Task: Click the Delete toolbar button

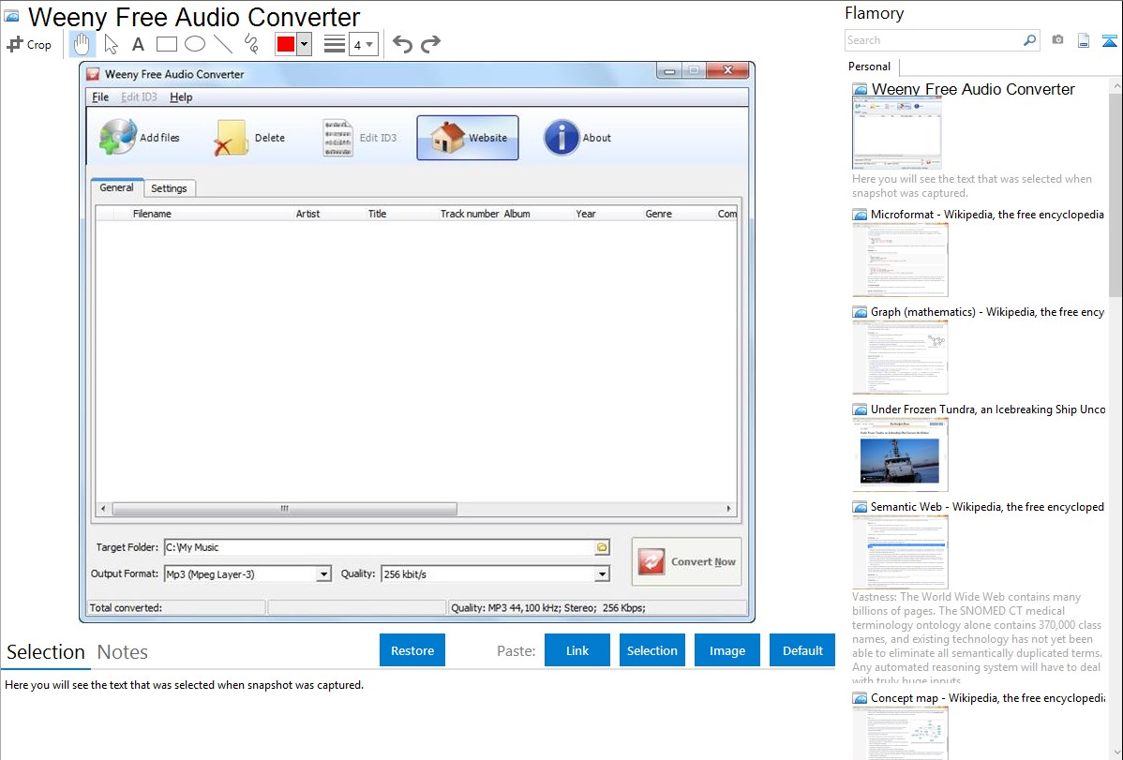Action: click(250, 138)
